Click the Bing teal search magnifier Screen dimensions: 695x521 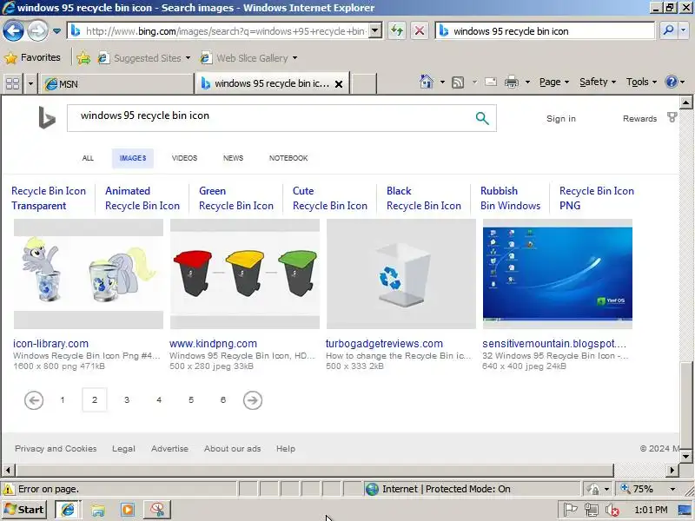[x=482, y=118]
